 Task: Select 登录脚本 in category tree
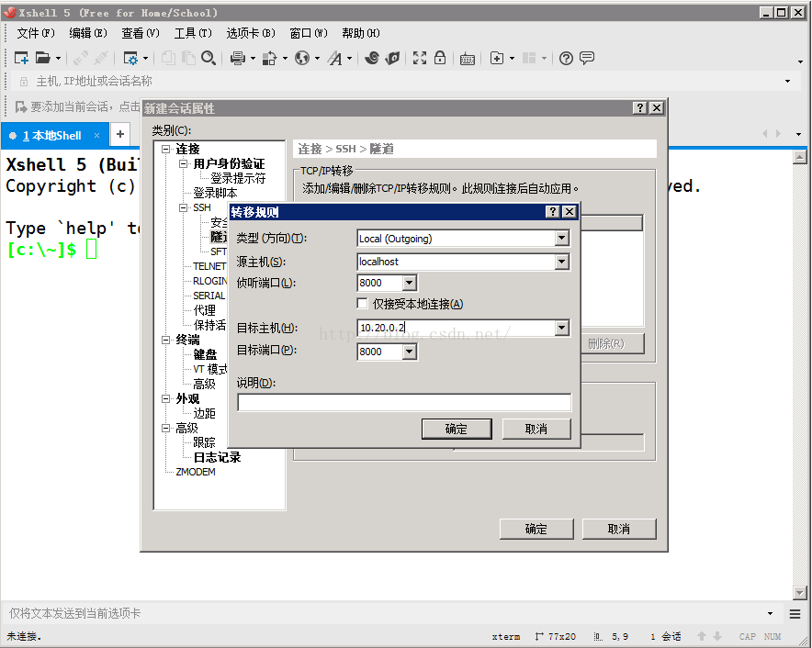click(215, 193)
